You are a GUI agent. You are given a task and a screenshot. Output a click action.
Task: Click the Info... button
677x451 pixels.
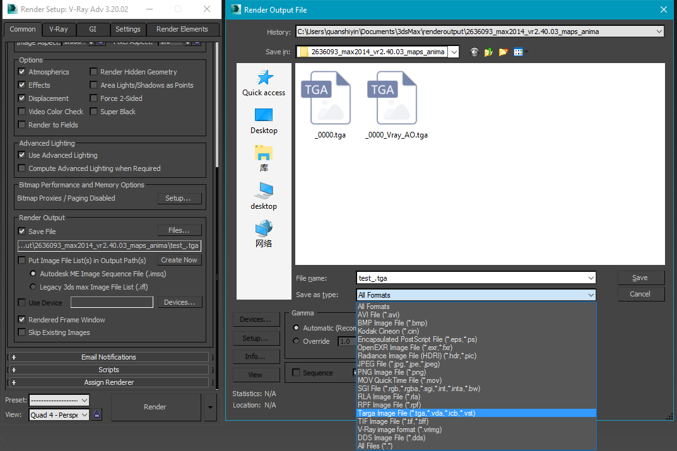click(x=256, y=356)
